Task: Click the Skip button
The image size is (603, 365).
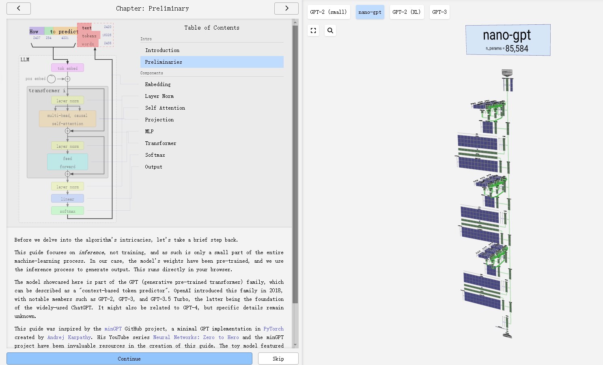Action: 278,359
